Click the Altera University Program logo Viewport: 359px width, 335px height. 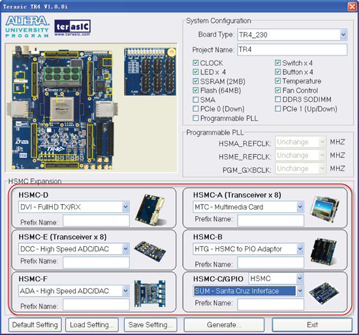pyautogui.click(x=27, y=27)
